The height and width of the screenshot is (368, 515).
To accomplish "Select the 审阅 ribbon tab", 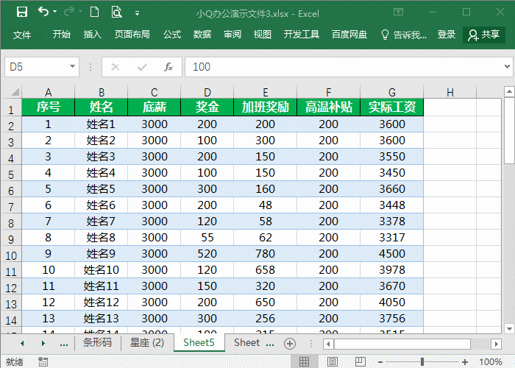I will pyautogui.click(x=232, y=35).
